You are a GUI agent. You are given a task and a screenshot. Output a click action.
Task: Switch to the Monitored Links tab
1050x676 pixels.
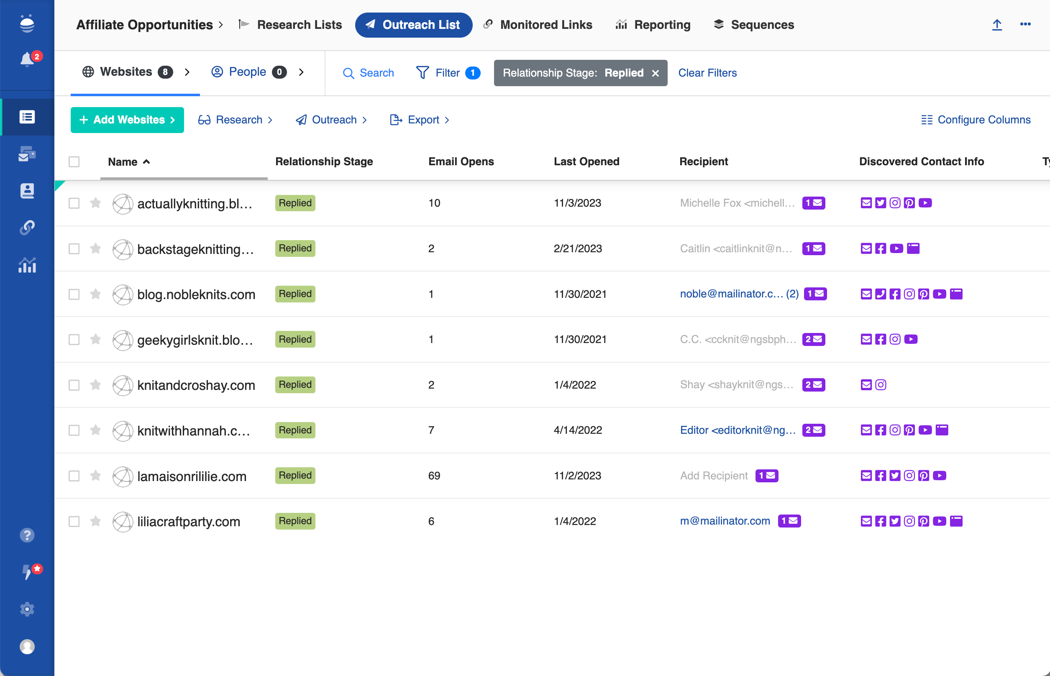pyautogui.click(x=538, y=25)
